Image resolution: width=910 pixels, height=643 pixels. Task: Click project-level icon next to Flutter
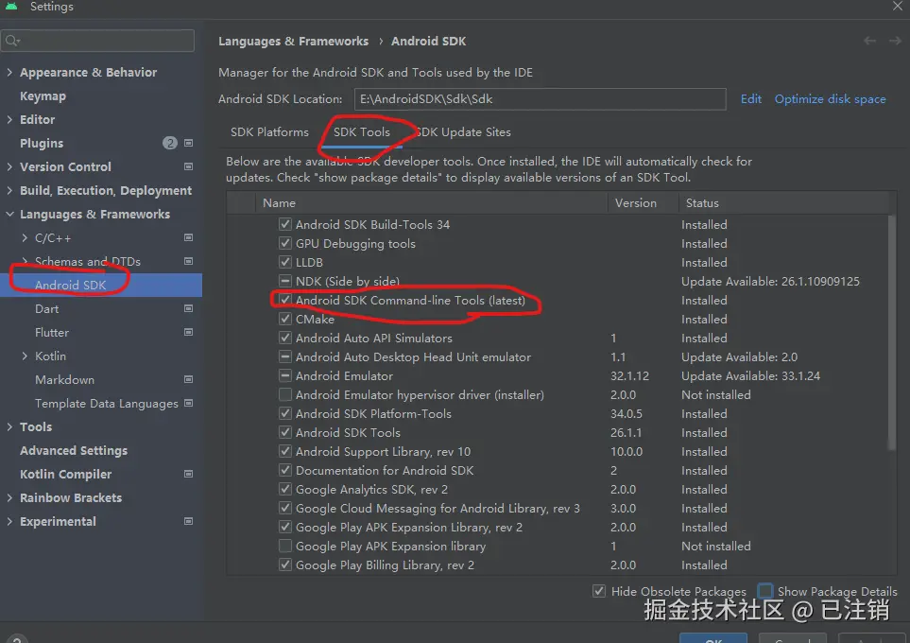(x=189, y=332)
